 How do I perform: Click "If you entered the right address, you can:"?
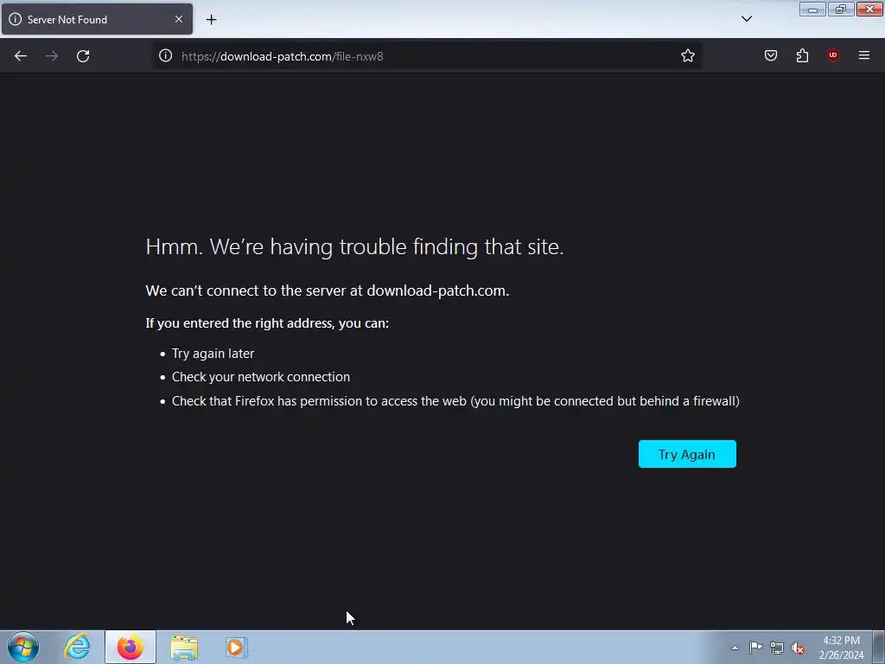click(267, 323)
